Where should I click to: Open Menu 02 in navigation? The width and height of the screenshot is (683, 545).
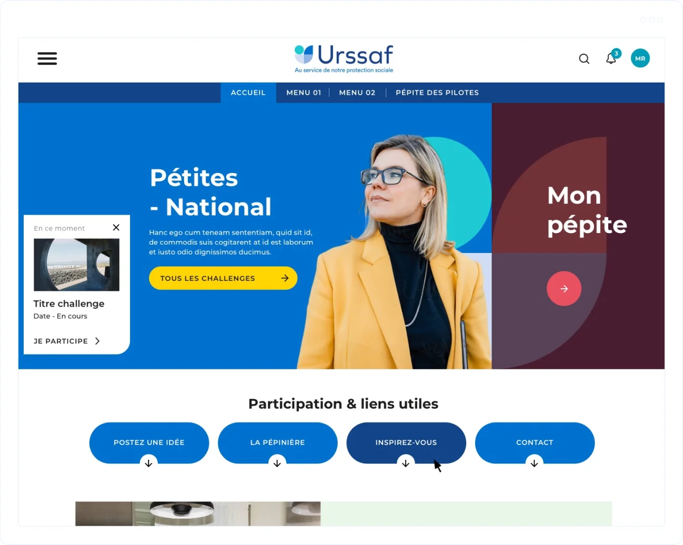click(357, 93)
